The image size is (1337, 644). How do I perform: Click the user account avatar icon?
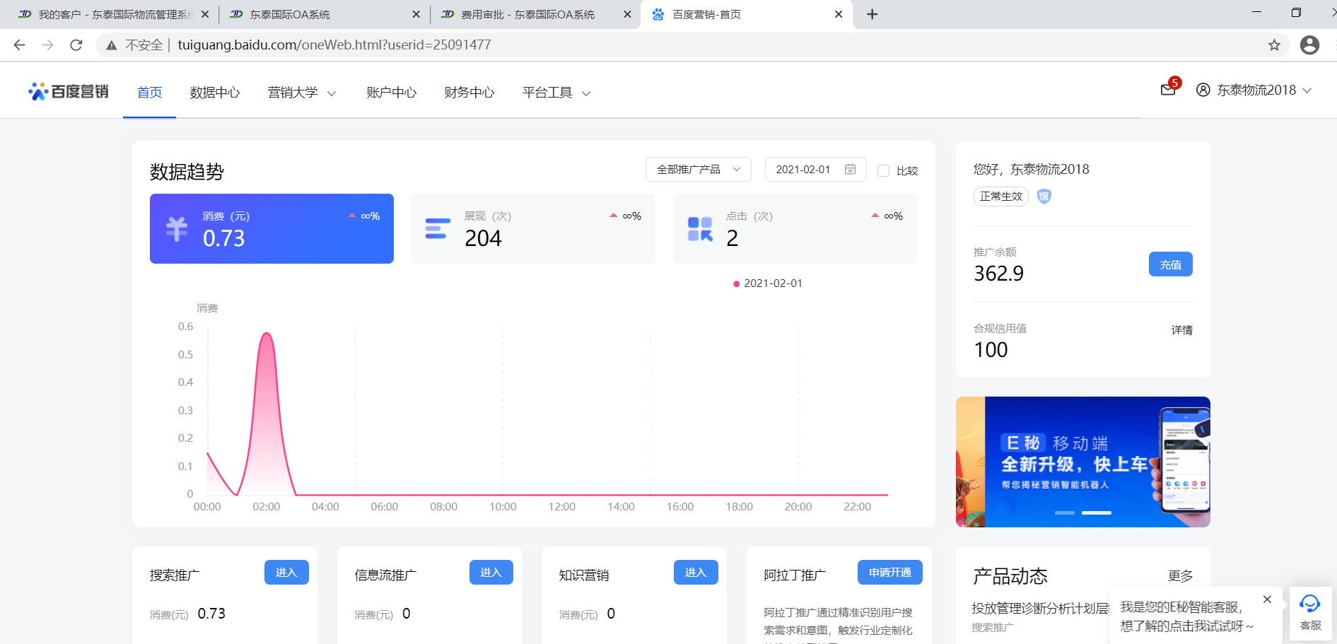tap(1203, 90)
